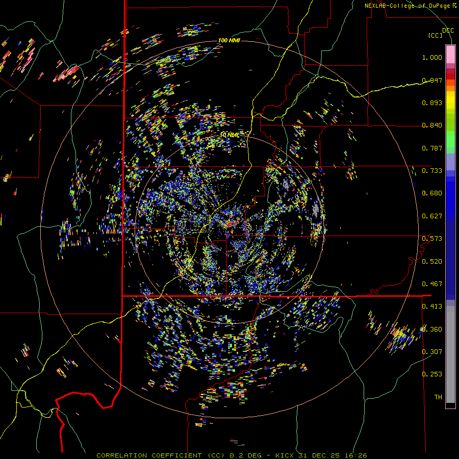Image resolution: width=459 pixels, height=459 pixels.
Task: Select the 0.680 scale value
Action: click(x=432, y=193)
